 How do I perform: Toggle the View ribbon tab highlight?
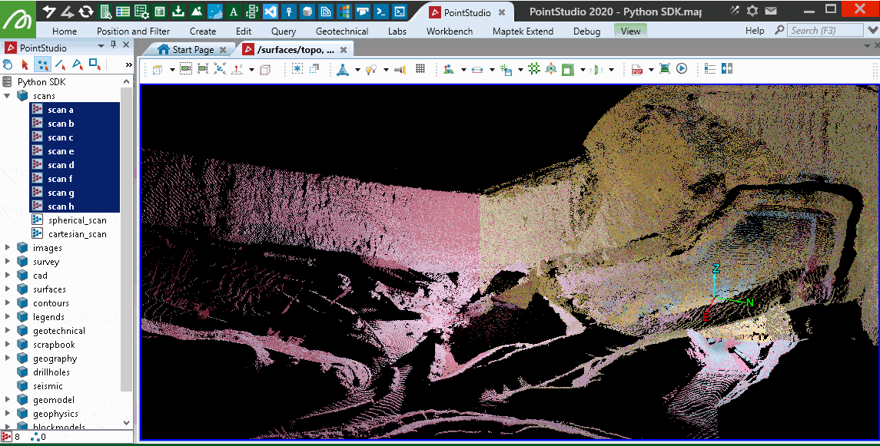tap(630, 31)
